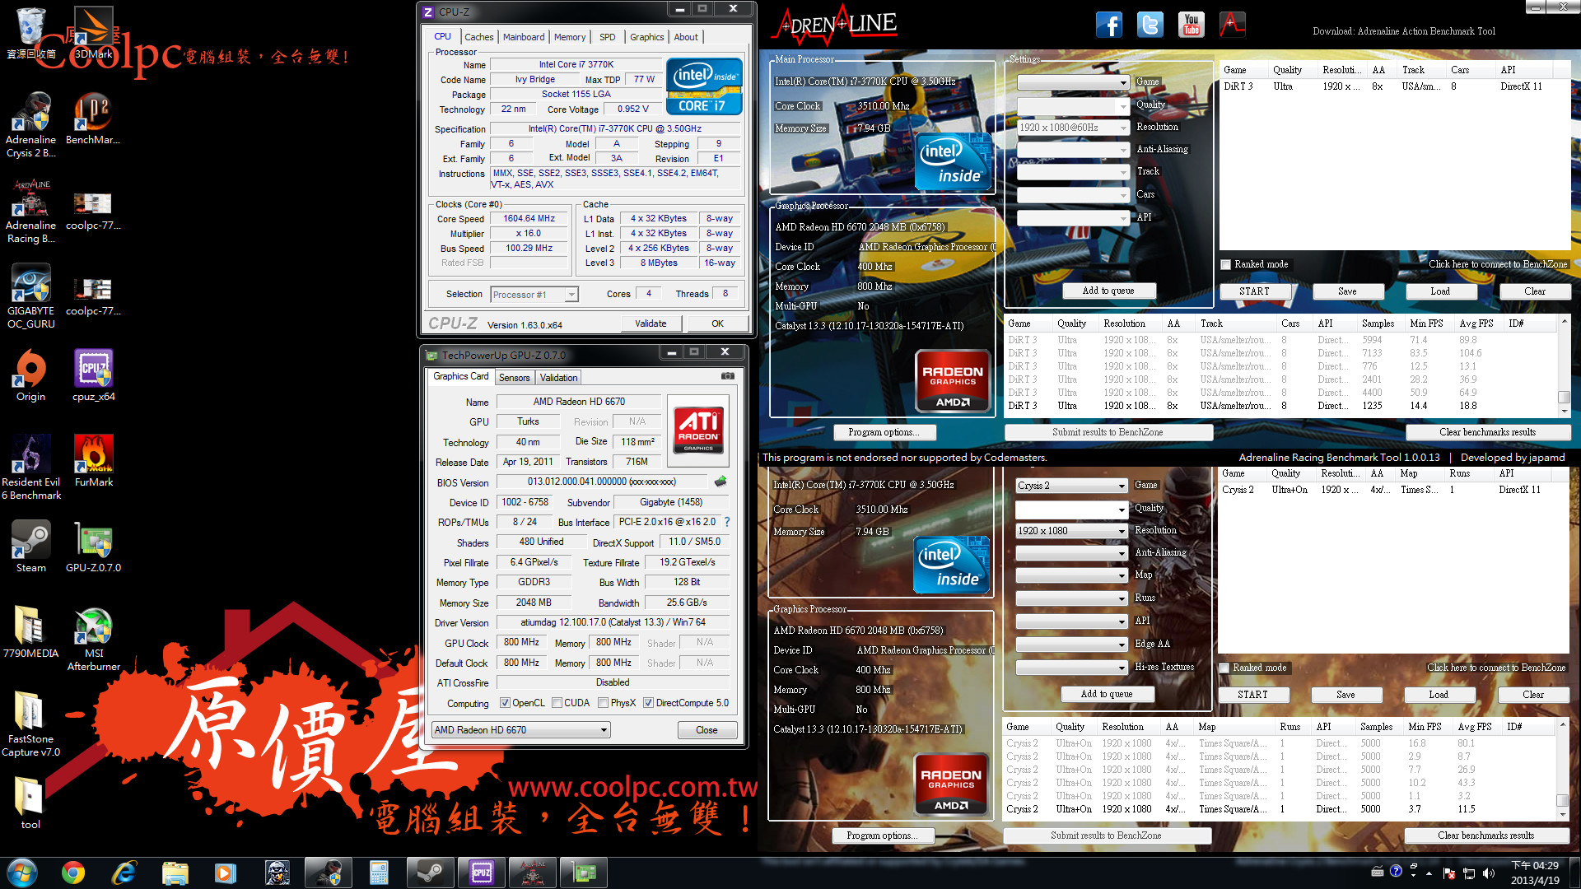Open Hi-res Textures dropdown

[x=1071, y=667]
